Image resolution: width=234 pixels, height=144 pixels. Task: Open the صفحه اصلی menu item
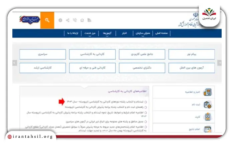(161, 33)
